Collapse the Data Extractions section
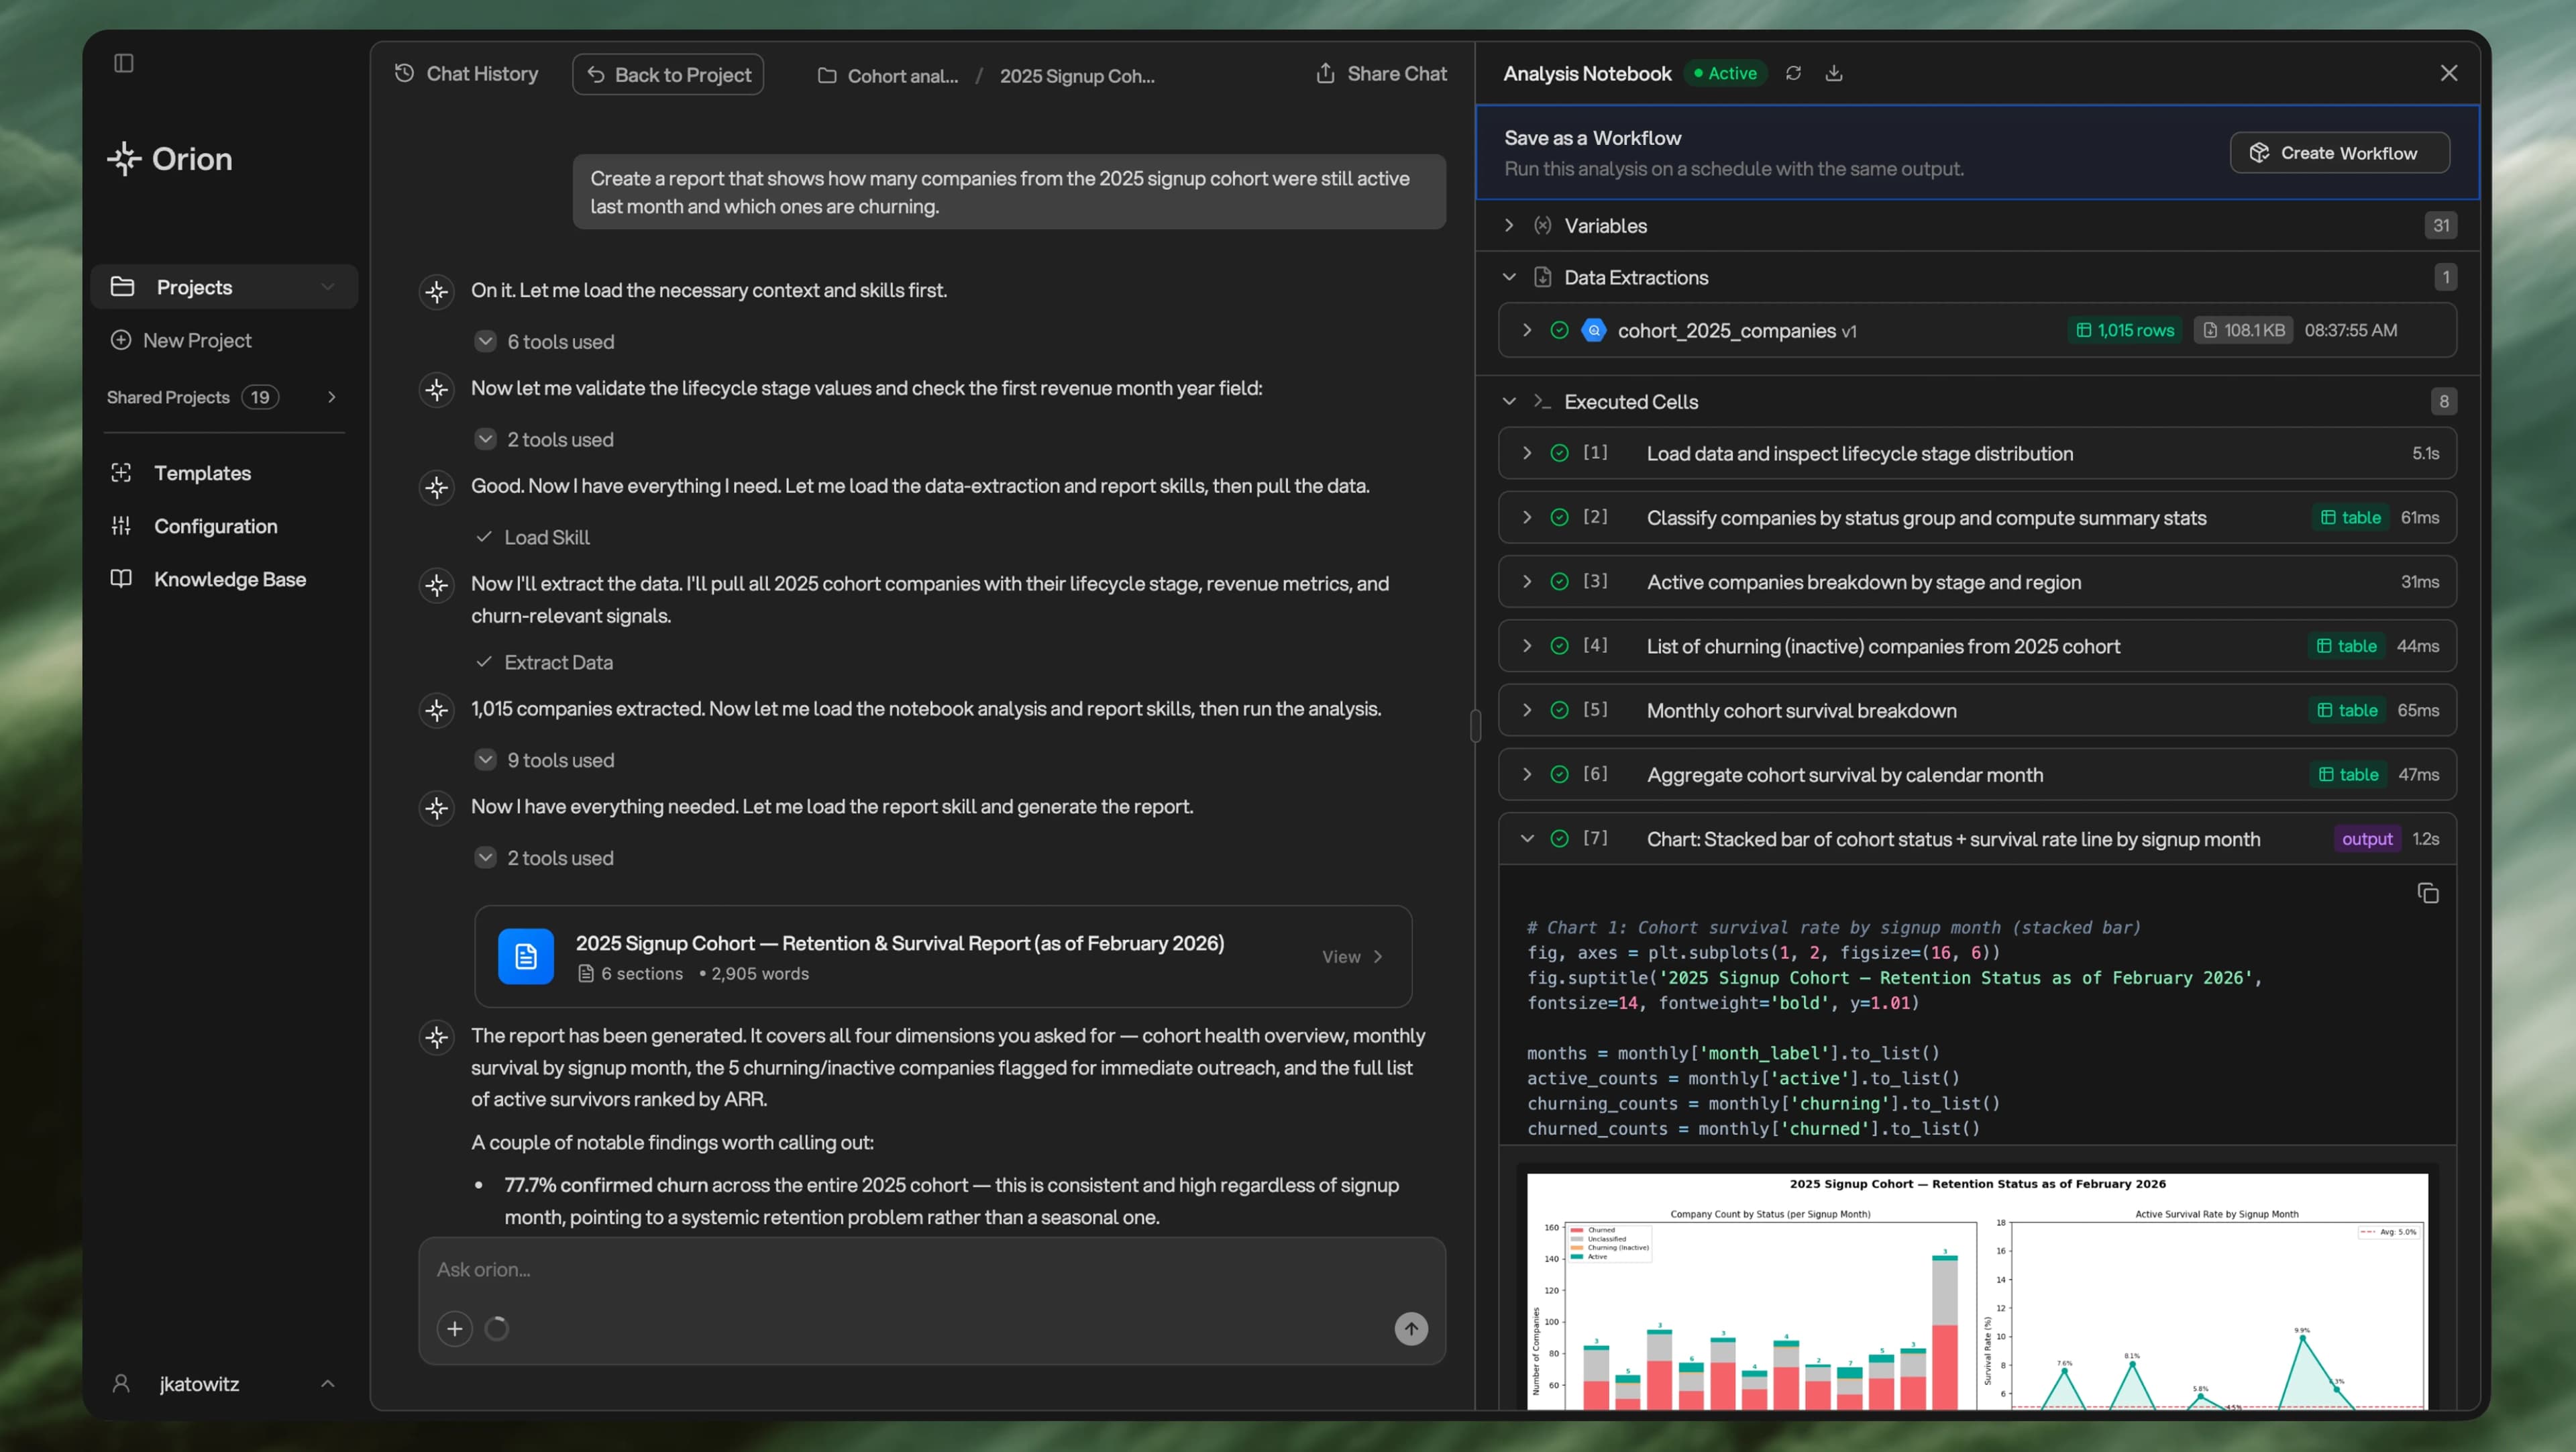 (1509, 278)
